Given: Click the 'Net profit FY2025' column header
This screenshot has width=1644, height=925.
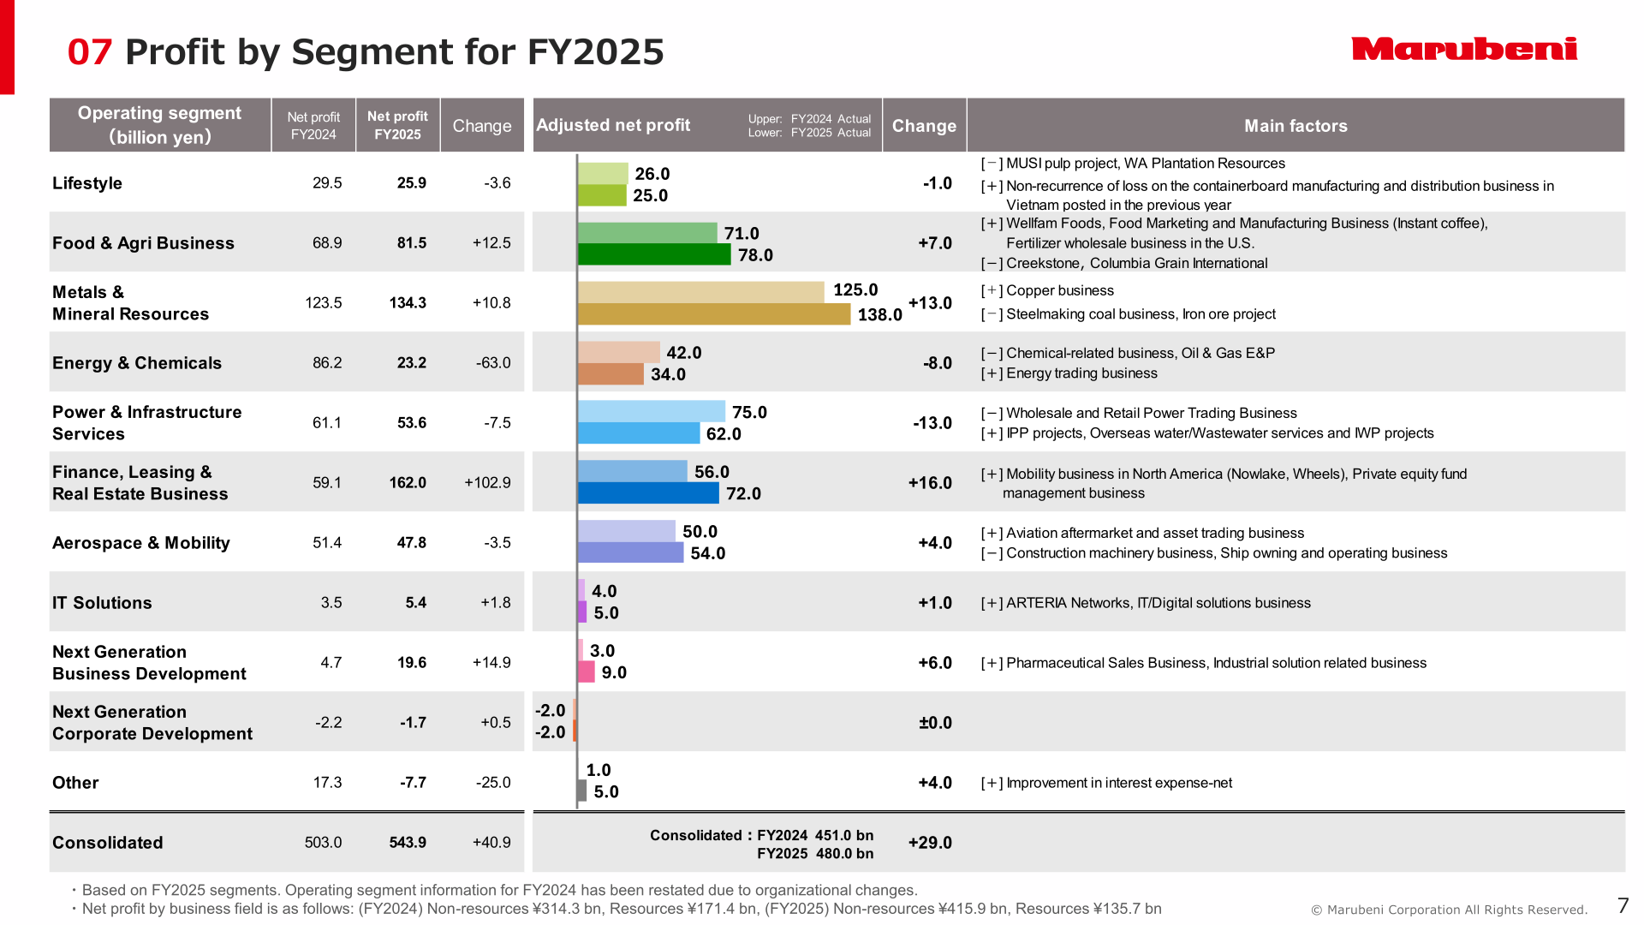Looking at the screenshot, I should [397, 125].
